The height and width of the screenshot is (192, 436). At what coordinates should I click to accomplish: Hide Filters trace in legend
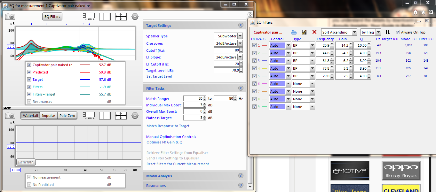[x=29, y=87]
